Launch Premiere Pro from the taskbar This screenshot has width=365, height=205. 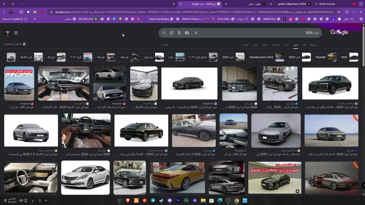click(x=178, y=200)
